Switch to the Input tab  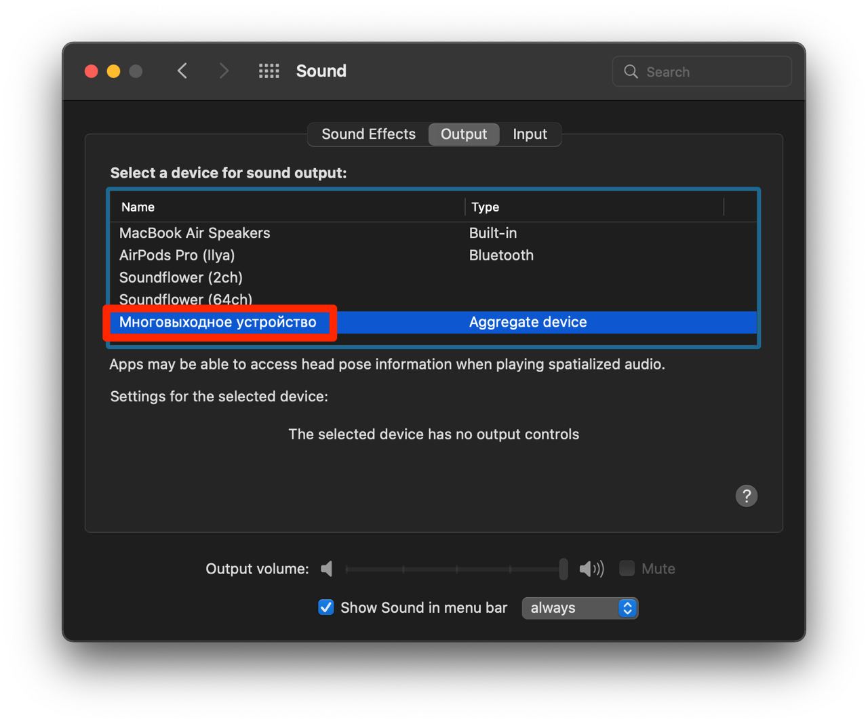pyautogui.click(x=530, y=134)
